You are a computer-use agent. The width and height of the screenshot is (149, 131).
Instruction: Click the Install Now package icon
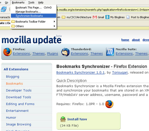point(63,119)
